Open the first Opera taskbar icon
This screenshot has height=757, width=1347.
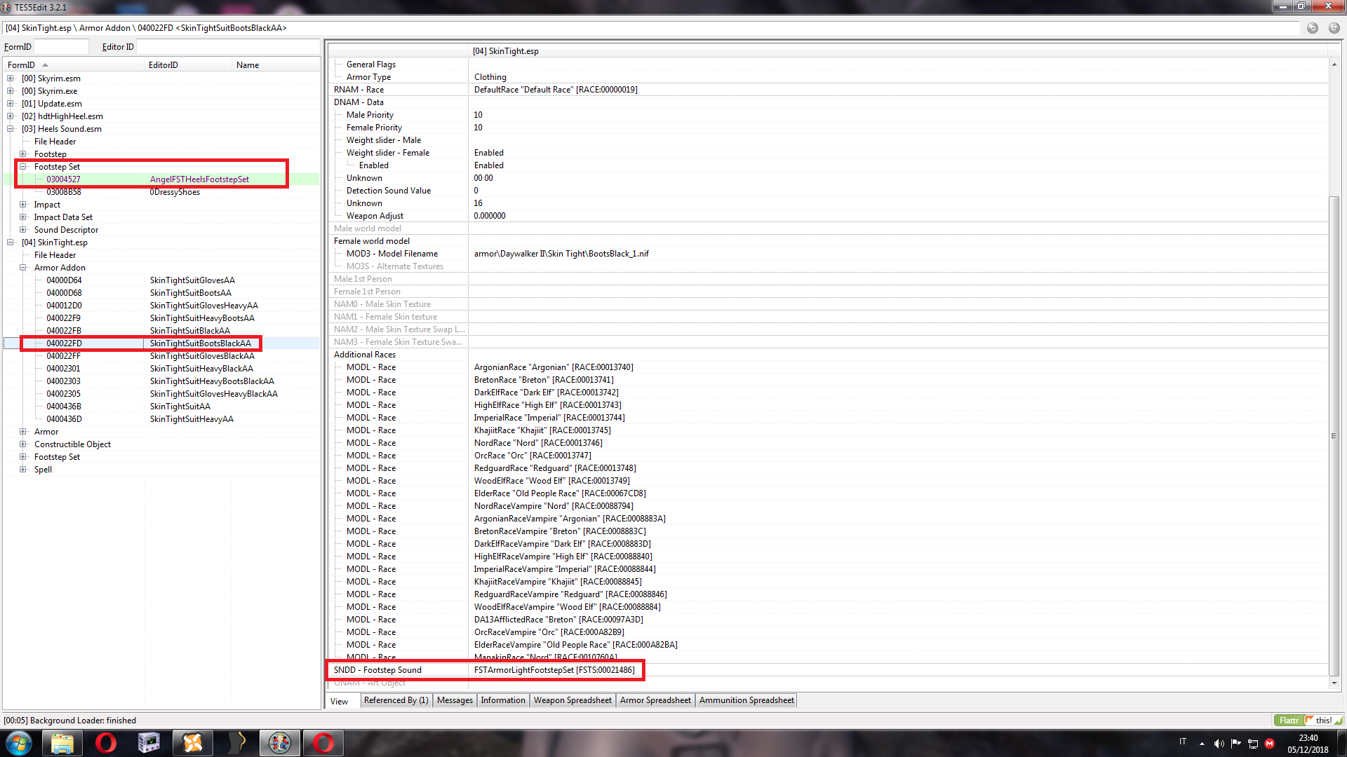[x=105, y=743]
